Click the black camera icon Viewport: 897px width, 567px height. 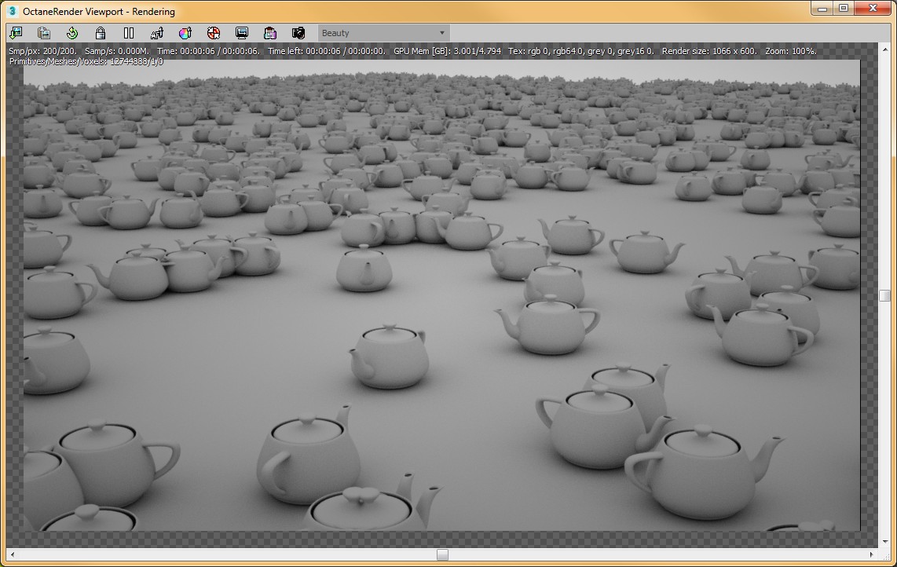(298, 33)
